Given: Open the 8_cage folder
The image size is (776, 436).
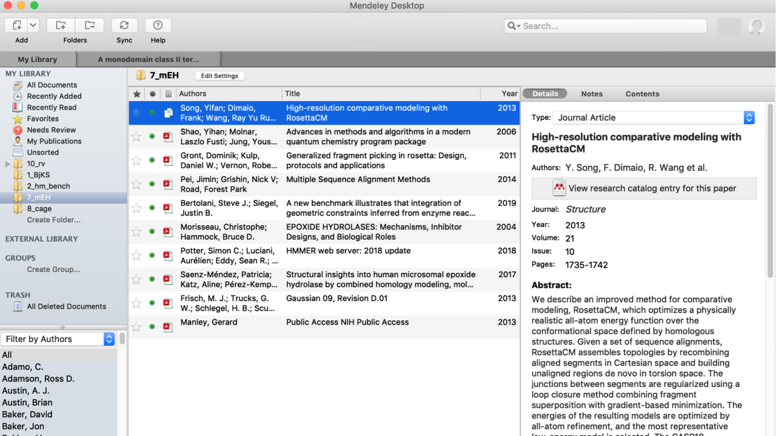Looking at the screenshot, I should tap(39, 208).
